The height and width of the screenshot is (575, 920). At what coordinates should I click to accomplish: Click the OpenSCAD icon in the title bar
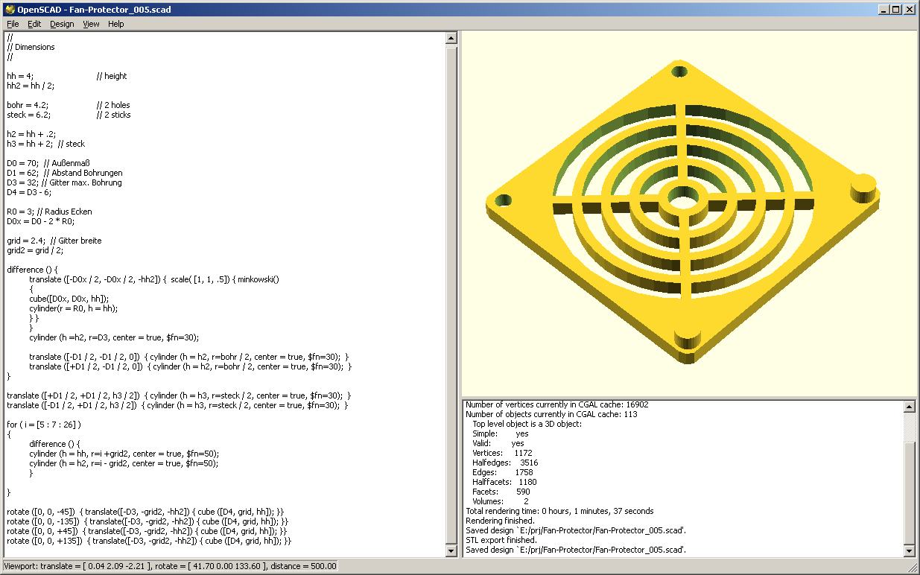click(x=10, y=10)
